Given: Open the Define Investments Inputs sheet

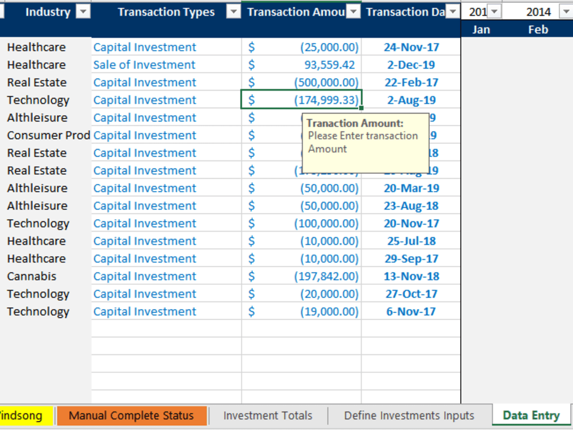Looking at the screenshot, I should 408,415.
